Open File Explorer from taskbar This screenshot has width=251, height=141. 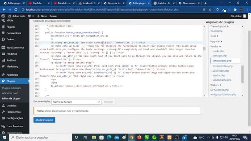(x=94, y=137)
